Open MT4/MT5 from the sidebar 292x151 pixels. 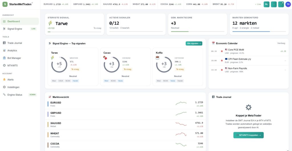click(20, 65)
